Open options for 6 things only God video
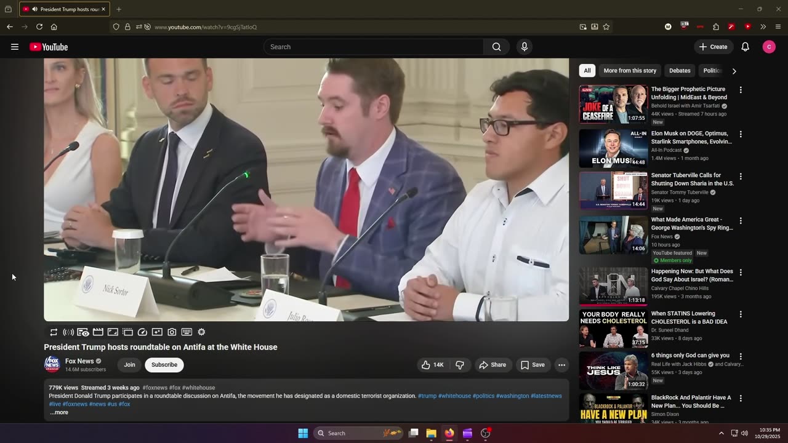Image resolution: width=788 pixels, height=443 pixels. pos(741,356)
